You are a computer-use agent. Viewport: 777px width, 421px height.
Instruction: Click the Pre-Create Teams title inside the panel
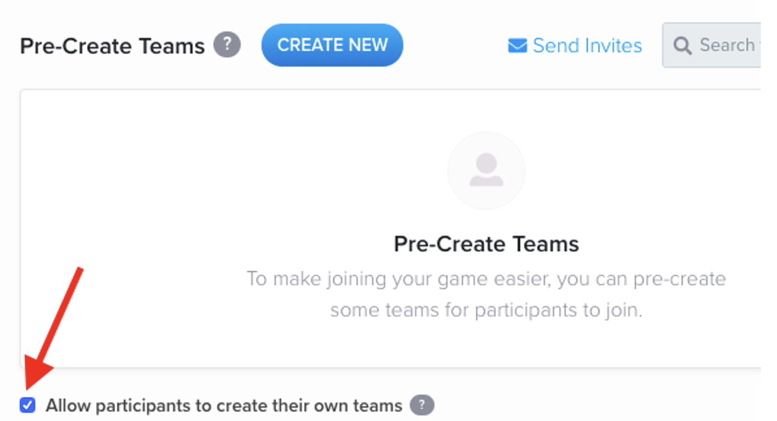tap(486, 244)
